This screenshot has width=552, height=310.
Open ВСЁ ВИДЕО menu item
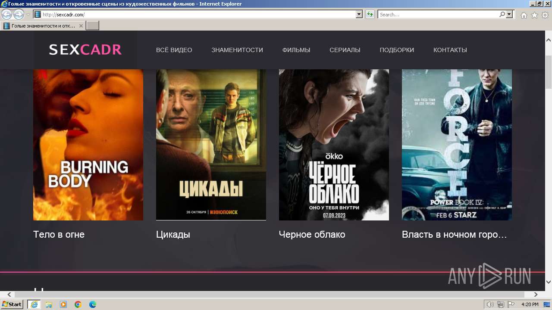tap(174, 50)
